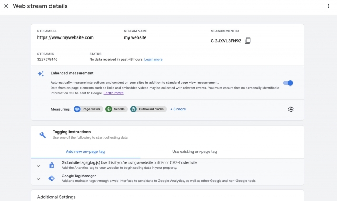Expand the Google Tag Manager section
Image resolution: width=337 pixels, height=201 pixels.
click(38, 179)
